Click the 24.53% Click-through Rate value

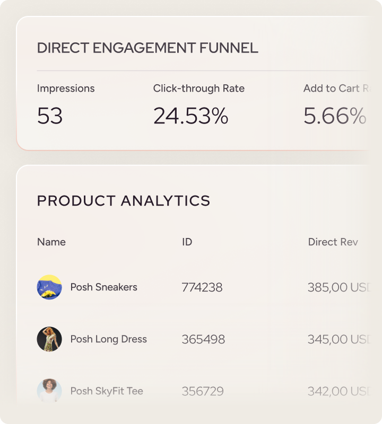coord(190,116)
